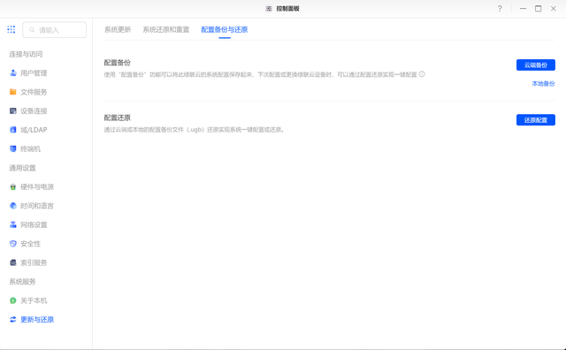Click the 域/LDAP icon
The width and height of the screenshot is (566, 350).
click(13, 130)
